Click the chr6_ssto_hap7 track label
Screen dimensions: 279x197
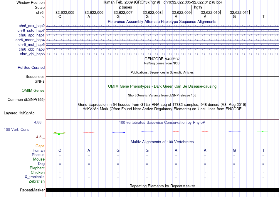[x=31, y=31]
